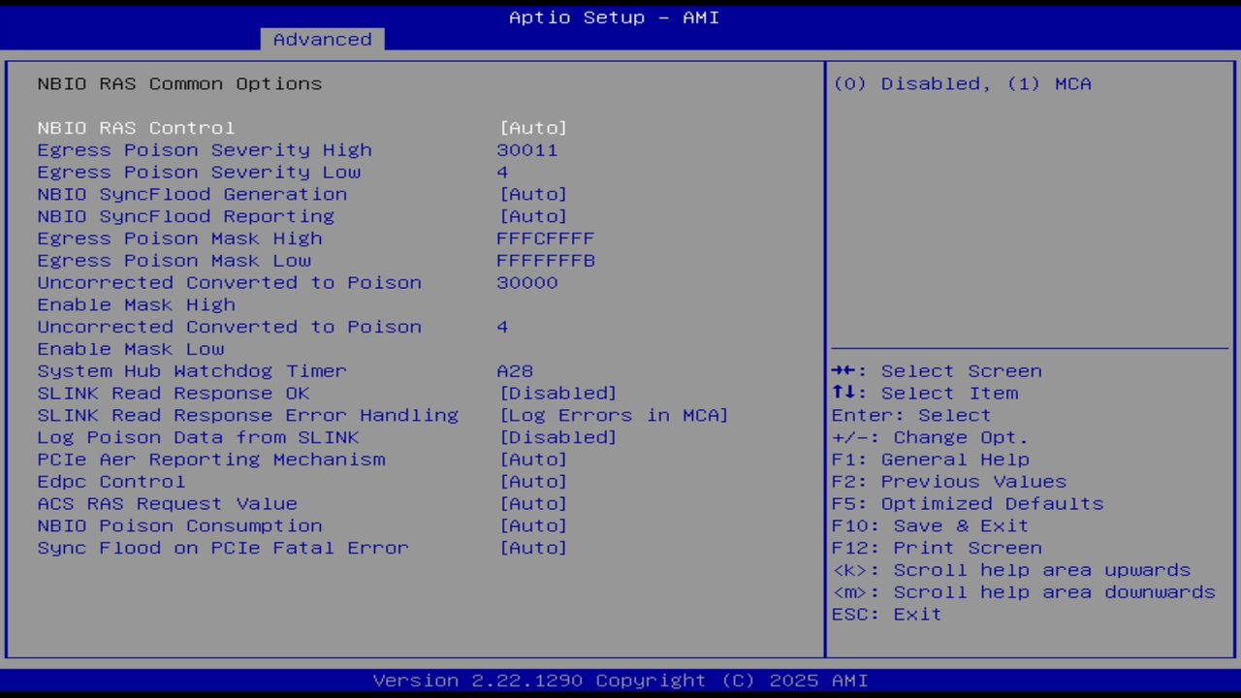This screenshot has height=698, width=1241.
Task: Select NBIO Poison Consumption label
Action: coord(180,526)
